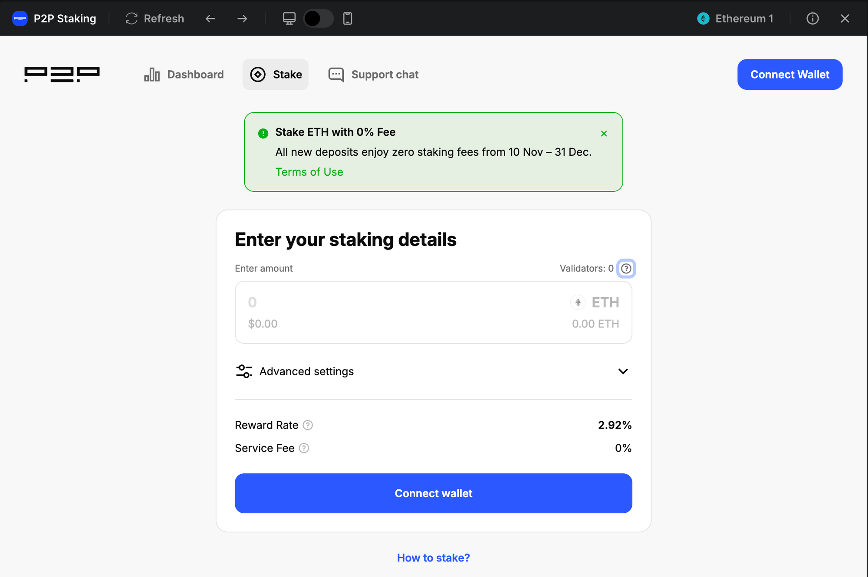
Task: Expand the Advanced settings chevron
Action: point(623,371)
